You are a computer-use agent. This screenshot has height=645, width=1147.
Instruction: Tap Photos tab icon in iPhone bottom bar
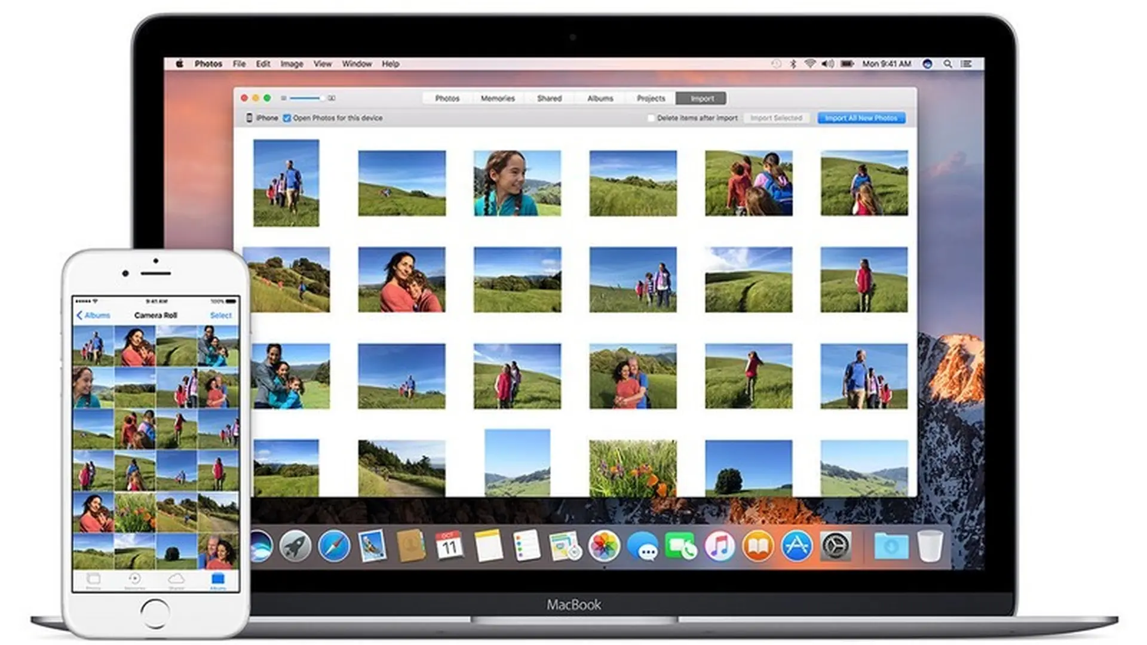[x=93, y=580]
